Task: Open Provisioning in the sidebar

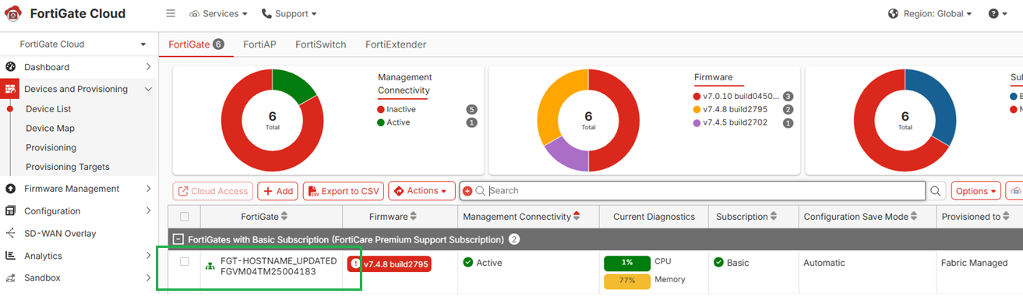Action: 51,148
